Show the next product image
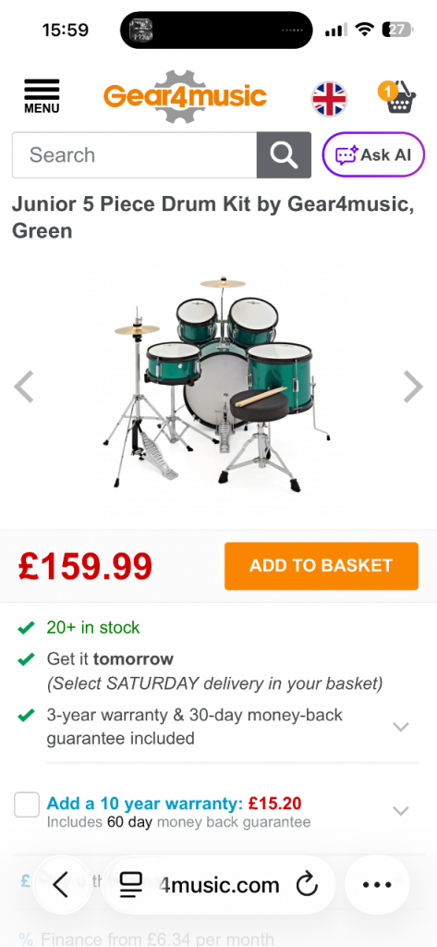This screenshot has height=947, width=437. (x=414, y=387)
